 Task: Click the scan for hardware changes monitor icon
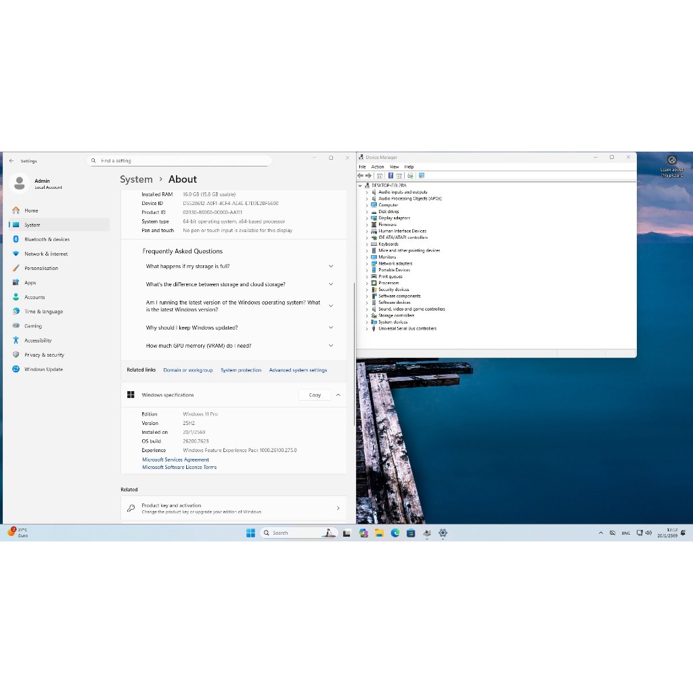[422, 175]
